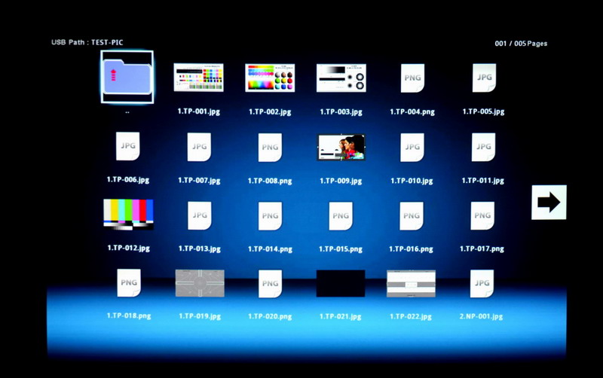Open the 1.TP-019.jpg grid pattern thumbnail
Screen dimensions: 603x378
point(199,283)
